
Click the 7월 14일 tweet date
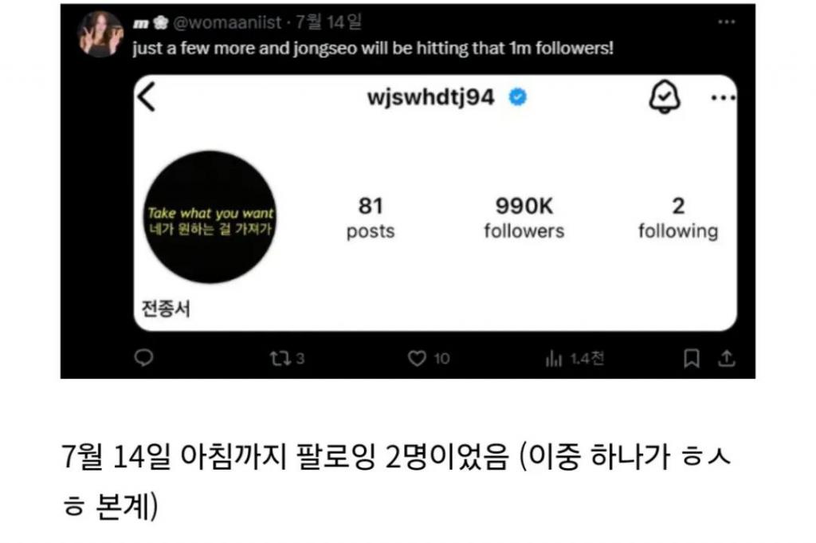pos(328,22)
